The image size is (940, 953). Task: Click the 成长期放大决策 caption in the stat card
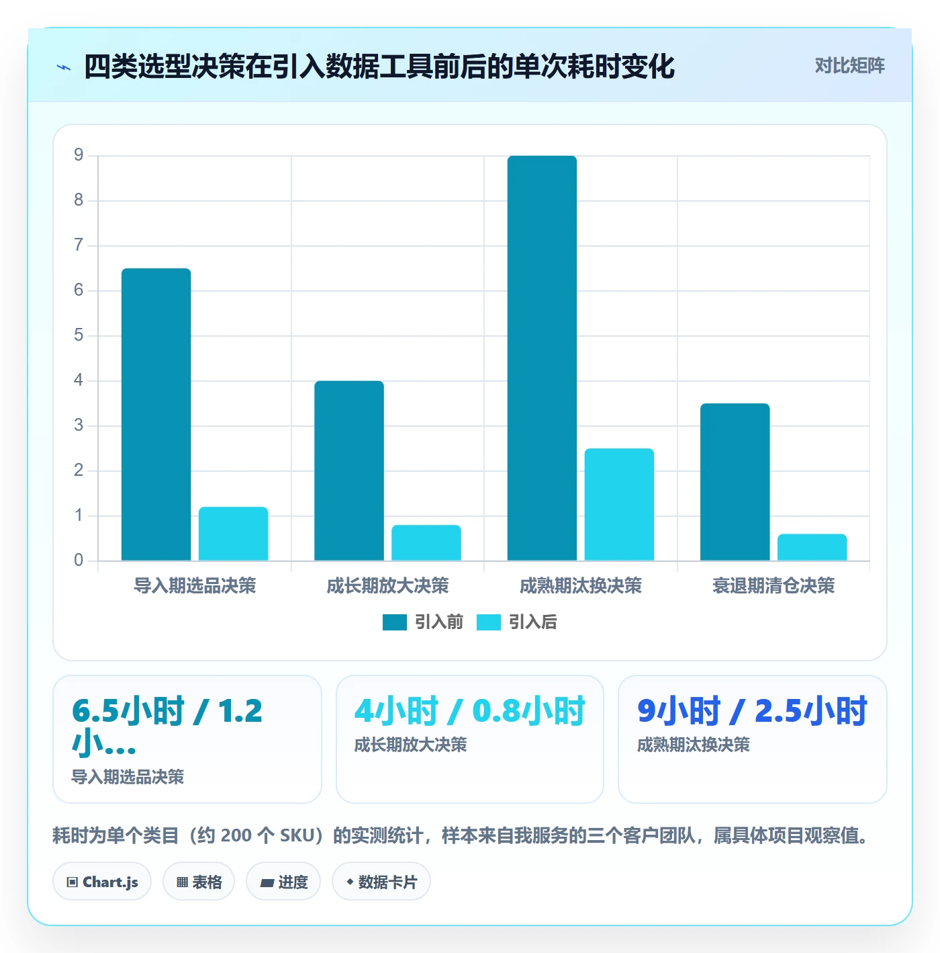410,745
